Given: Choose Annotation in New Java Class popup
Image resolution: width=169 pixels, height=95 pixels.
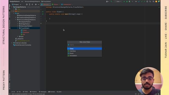Looking at the screenshot, I should click(x=84, y=56).
